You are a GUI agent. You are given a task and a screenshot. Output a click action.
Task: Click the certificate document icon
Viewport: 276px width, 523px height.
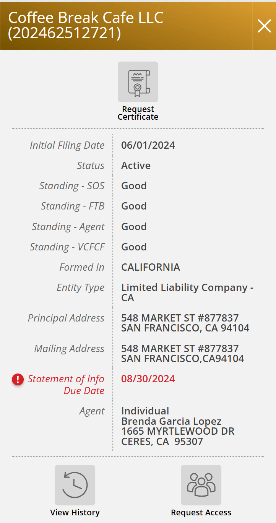click(x=138, y=82)
